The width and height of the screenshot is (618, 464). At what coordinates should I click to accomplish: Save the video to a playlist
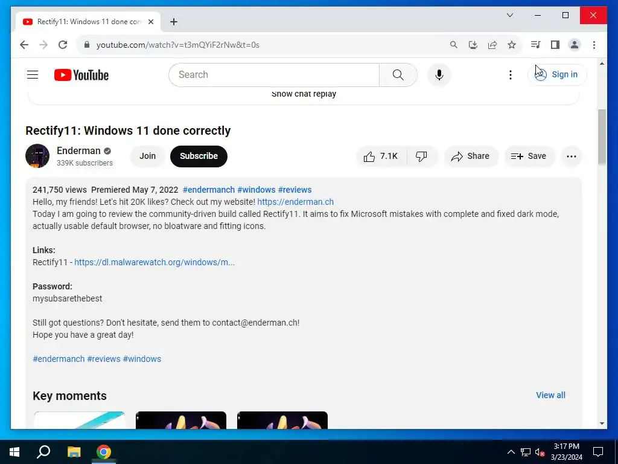[529, 156]
